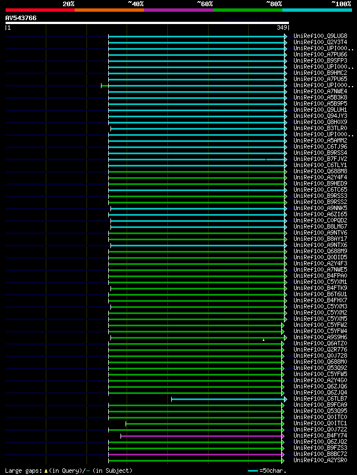Select the hit label UniRef100_B9RSS2
Viewport: 357px width, 475px height.
(320, 202)
